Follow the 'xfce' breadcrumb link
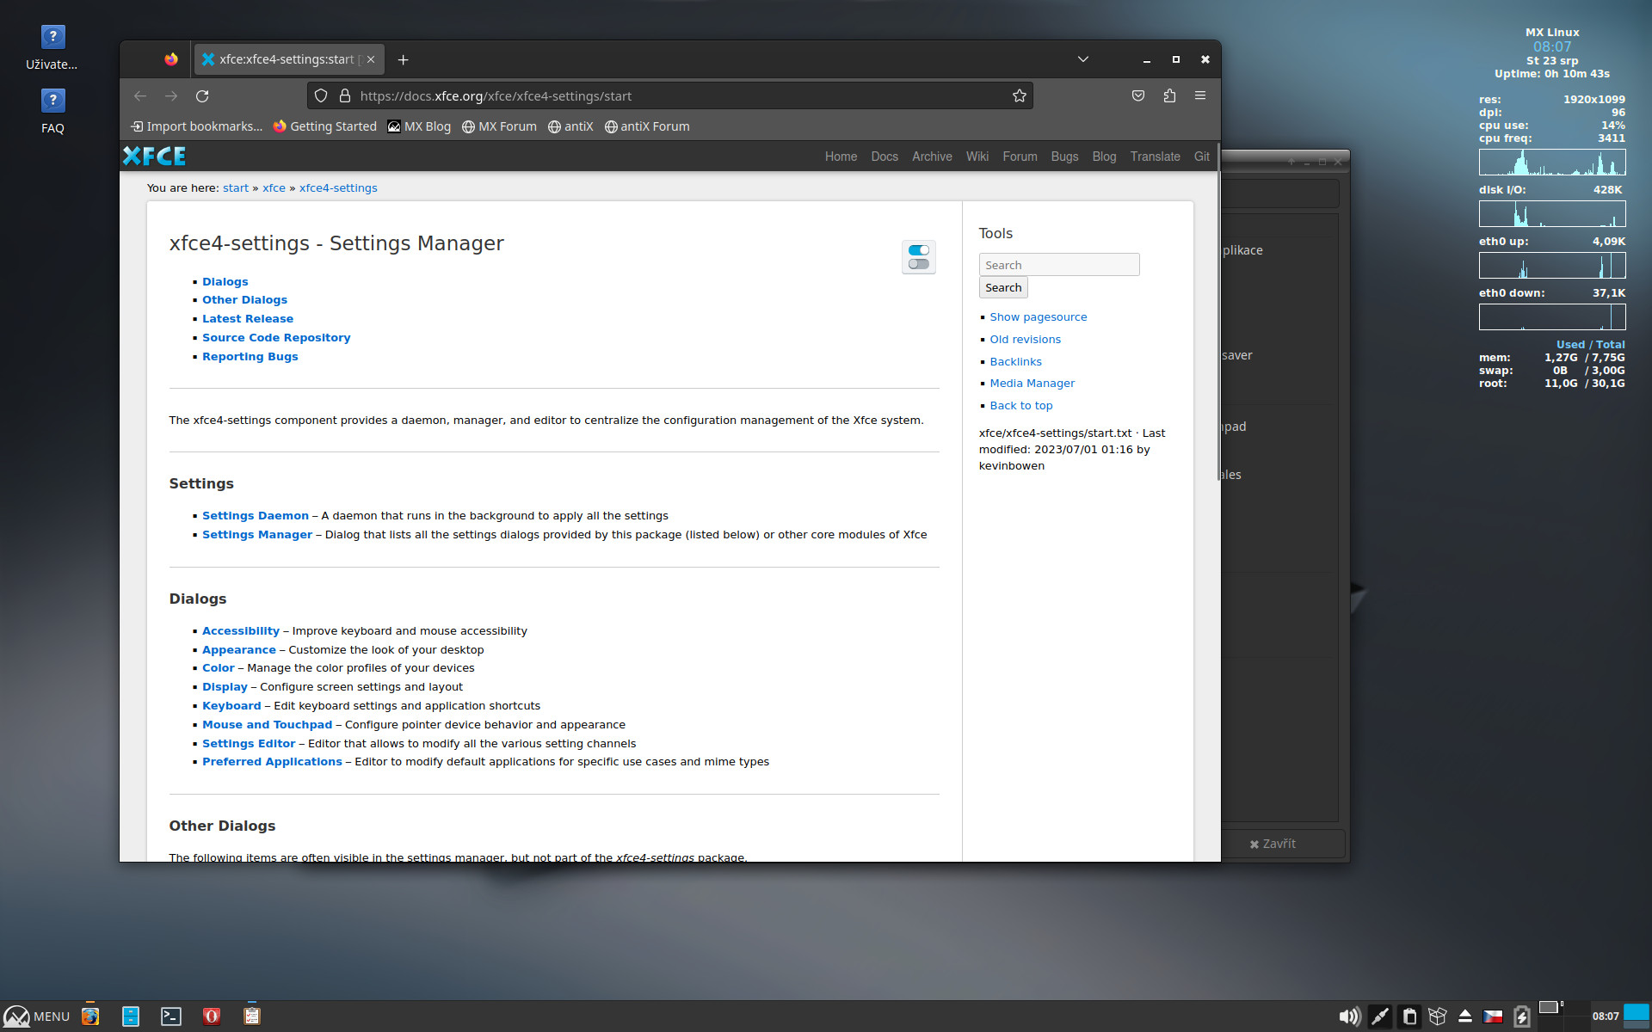 click(x=274, y=188)
